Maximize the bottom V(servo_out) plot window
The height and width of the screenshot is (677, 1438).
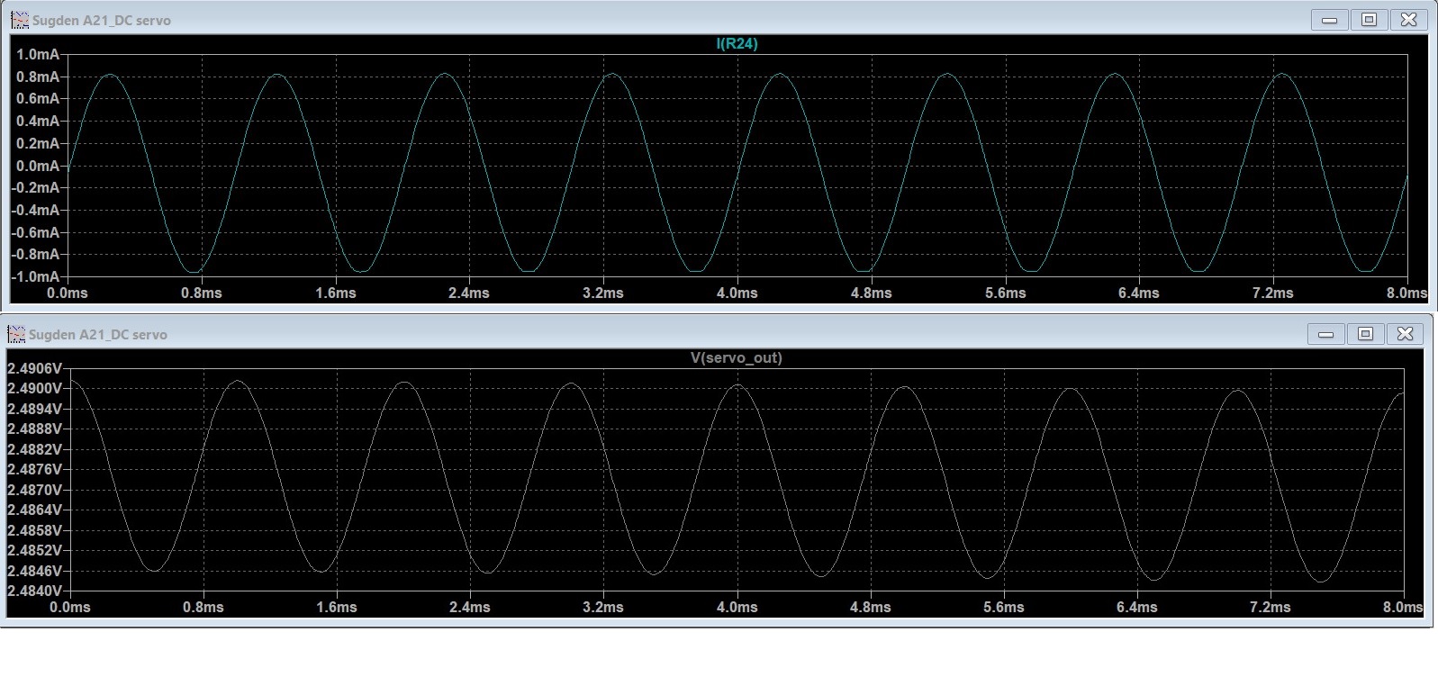point(1365,334)
